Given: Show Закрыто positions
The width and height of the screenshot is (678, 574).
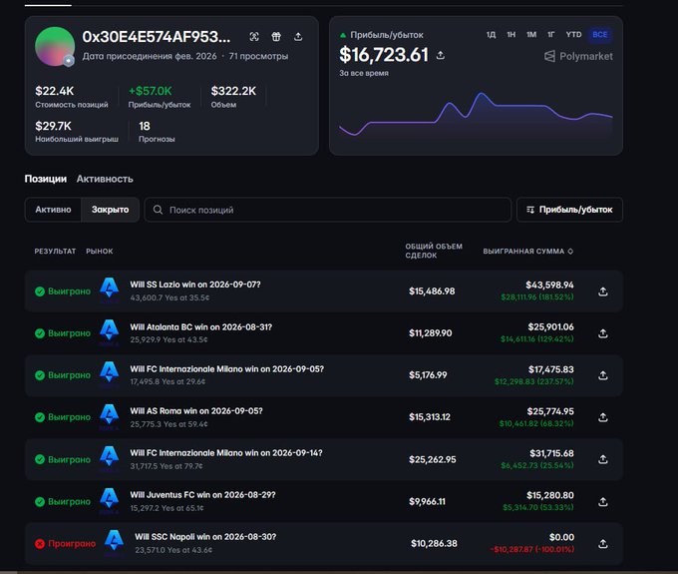Looking at the screenshot, I should coord(110,210).
